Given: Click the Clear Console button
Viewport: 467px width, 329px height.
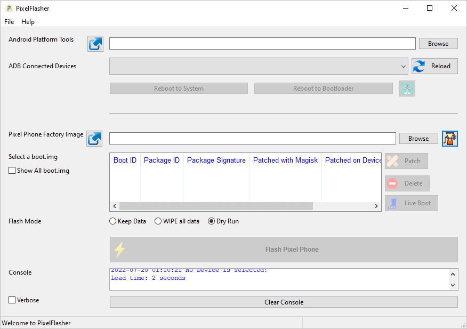Looking at the screenshot, I should 284,302.
